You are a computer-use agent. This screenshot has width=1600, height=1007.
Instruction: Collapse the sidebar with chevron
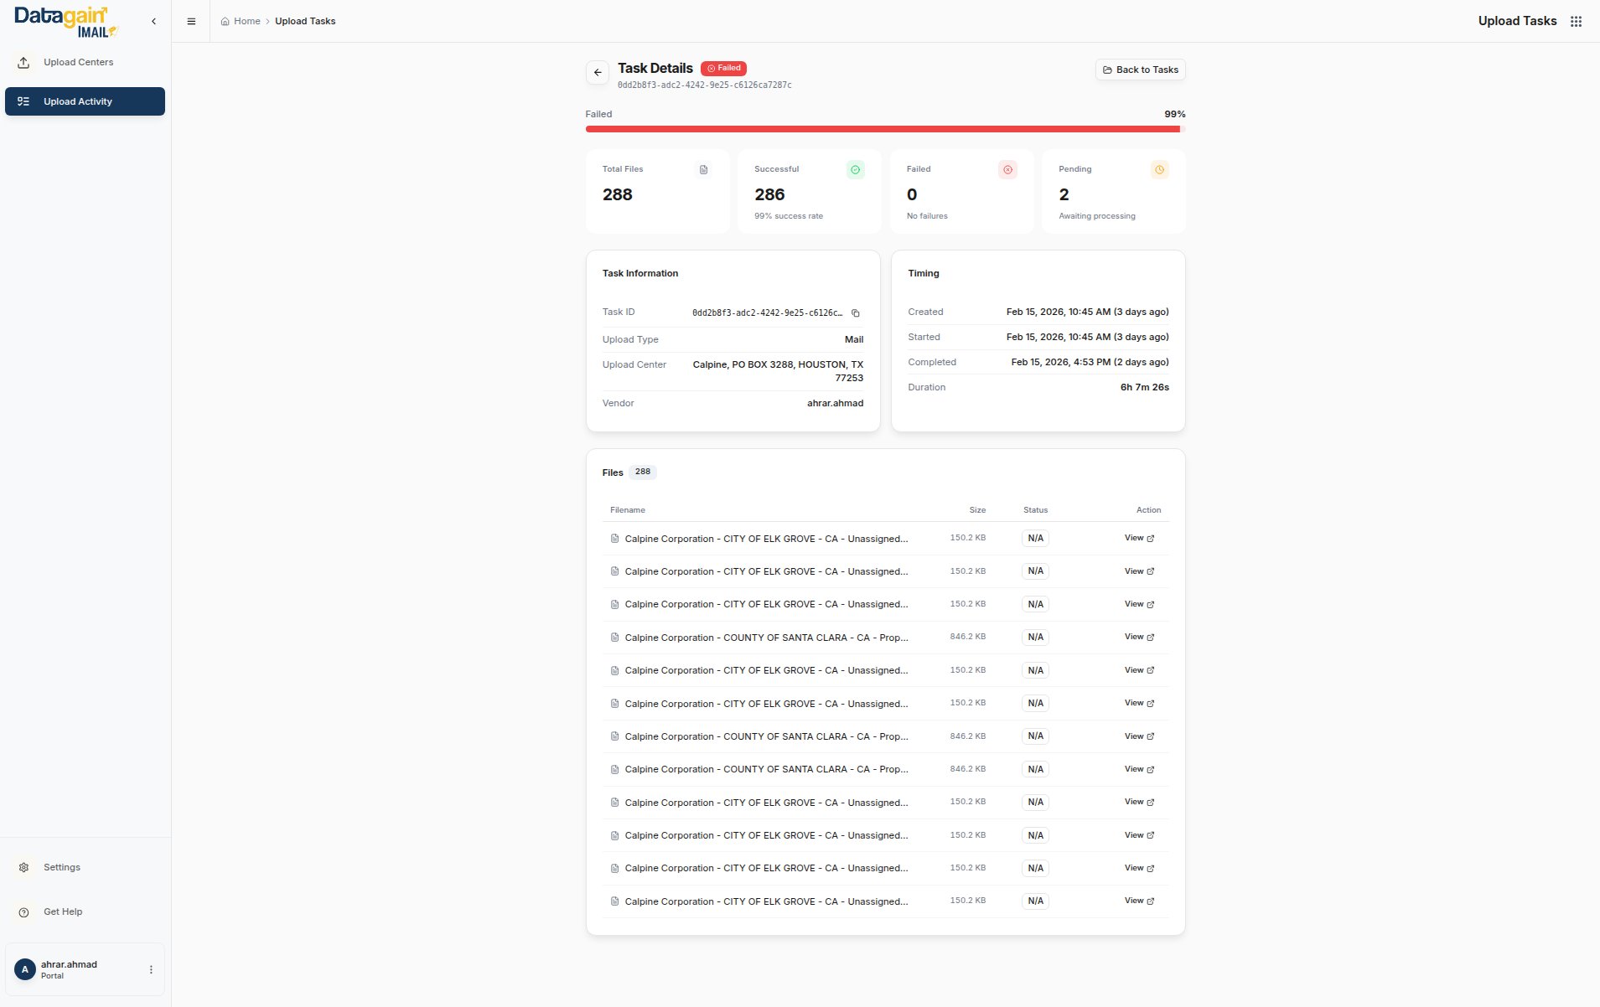point(153,22)
